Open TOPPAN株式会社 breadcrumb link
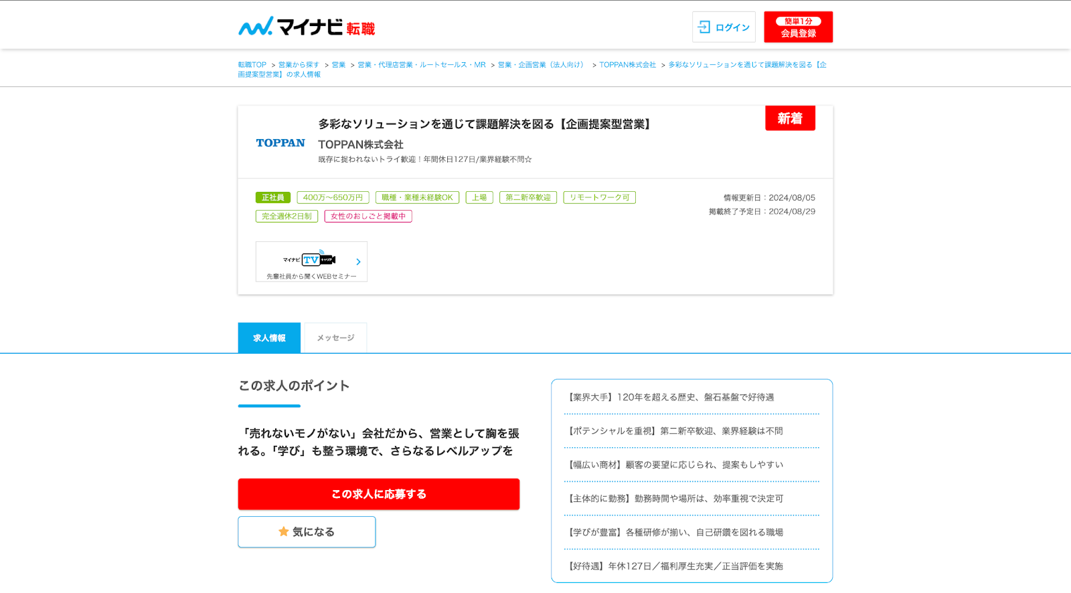1071x593 pixels. 627,65
